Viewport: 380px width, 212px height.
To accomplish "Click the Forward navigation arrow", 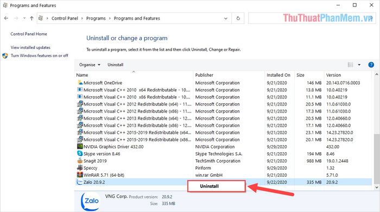I will click(x=16, y=18).
